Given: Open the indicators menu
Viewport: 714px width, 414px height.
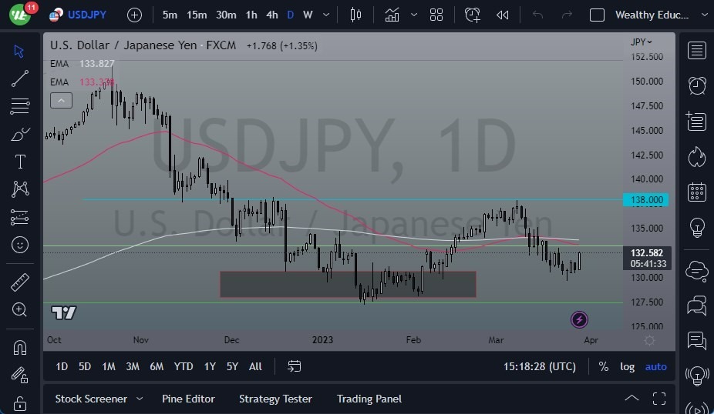Looking at the screenshot, I should pos(392,15).
